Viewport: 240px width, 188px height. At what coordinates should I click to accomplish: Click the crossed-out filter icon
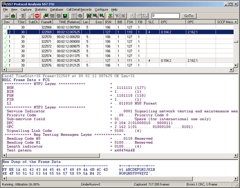point(123,16)
